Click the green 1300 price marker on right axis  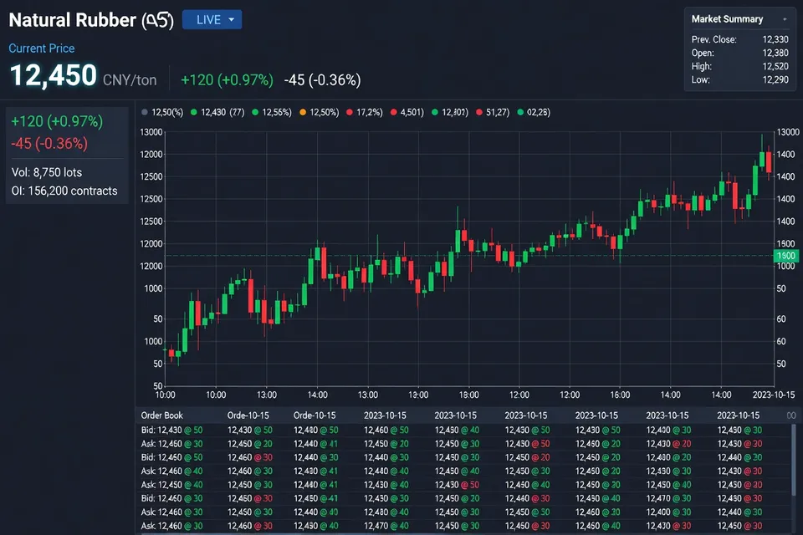point(785,256)
